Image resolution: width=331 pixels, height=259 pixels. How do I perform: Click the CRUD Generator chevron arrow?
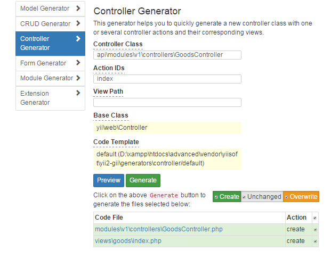click(x=78, y=23)
